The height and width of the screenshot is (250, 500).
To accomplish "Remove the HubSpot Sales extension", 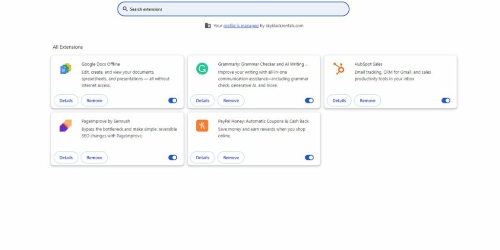I will coord(367,101).
